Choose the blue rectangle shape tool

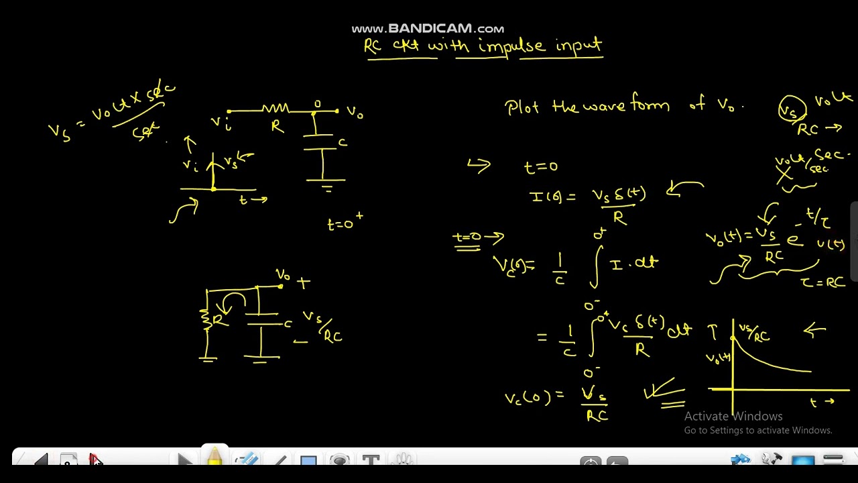(308, 460)
